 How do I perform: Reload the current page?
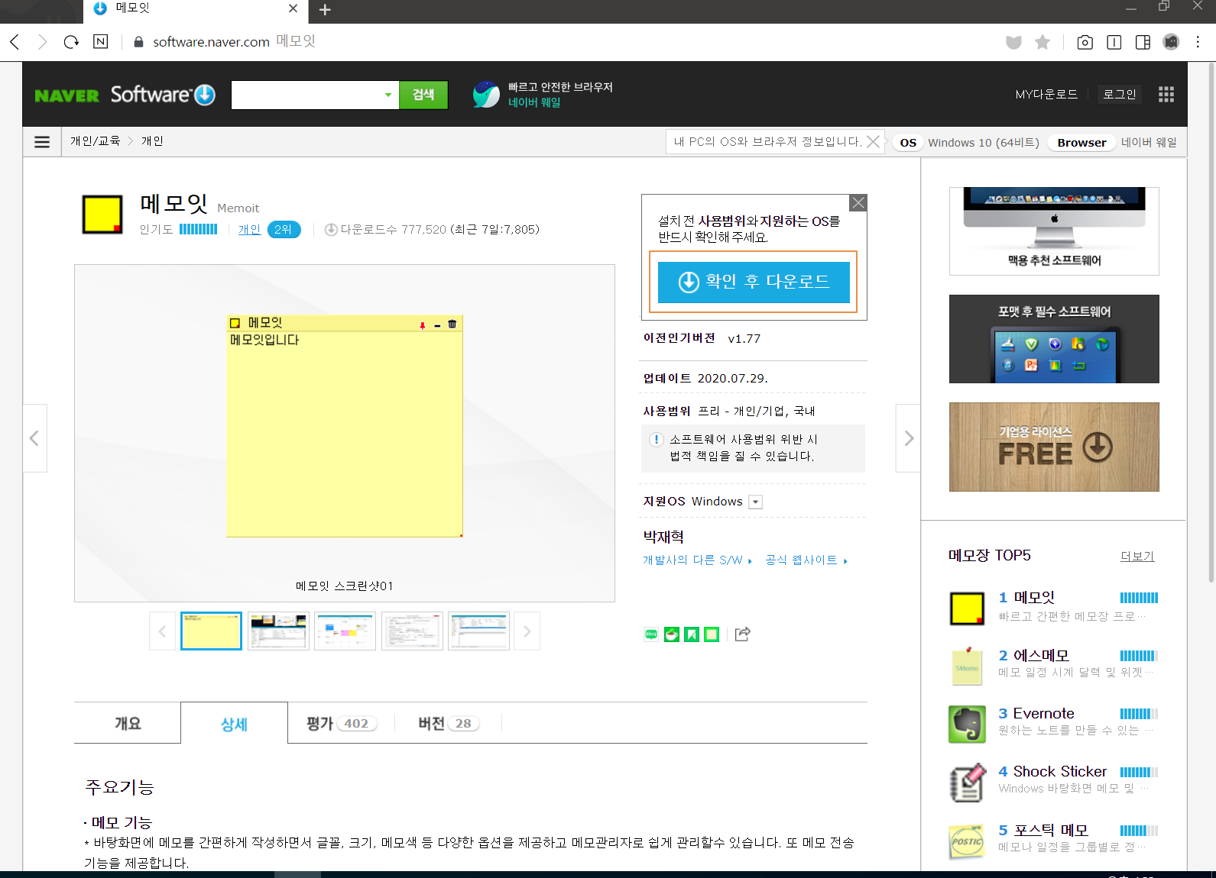point(71,42)
